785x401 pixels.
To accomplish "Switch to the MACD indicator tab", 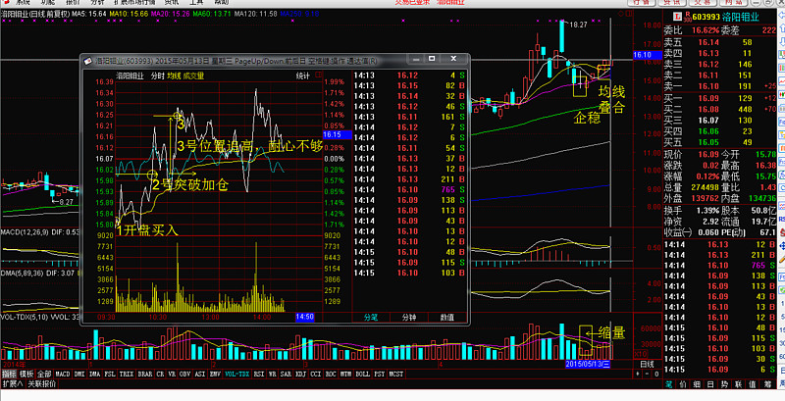I will tap(63, 374).
